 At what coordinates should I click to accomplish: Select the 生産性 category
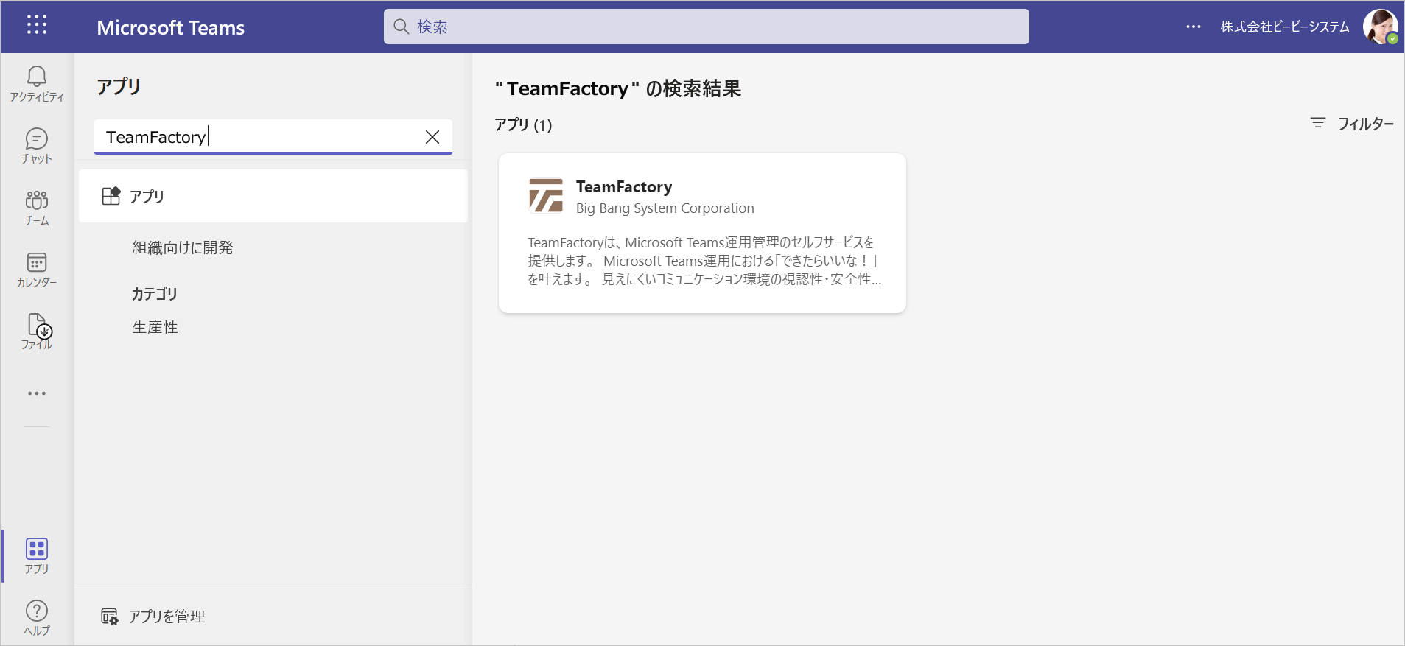155,327
